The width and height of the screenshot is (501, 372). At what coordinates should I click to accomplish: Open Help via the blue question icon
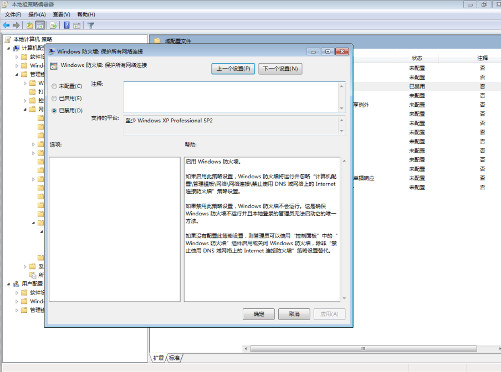(x=67, y=25)
